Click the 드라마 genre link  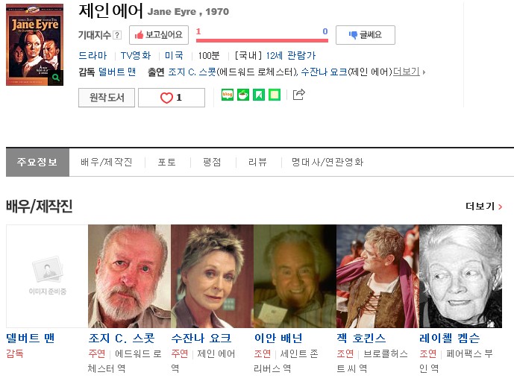click(x=93, y=55)
